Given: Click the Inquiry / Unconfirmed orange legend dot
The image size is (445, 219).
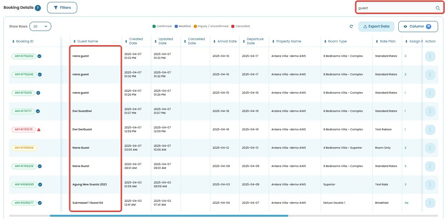Looking at the screenshot, I should (x=195, y=26).
